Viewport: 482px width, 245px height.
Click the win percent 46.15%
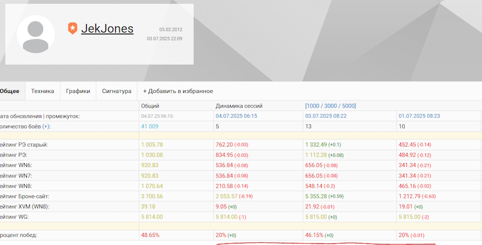click(x=314, y=235)
